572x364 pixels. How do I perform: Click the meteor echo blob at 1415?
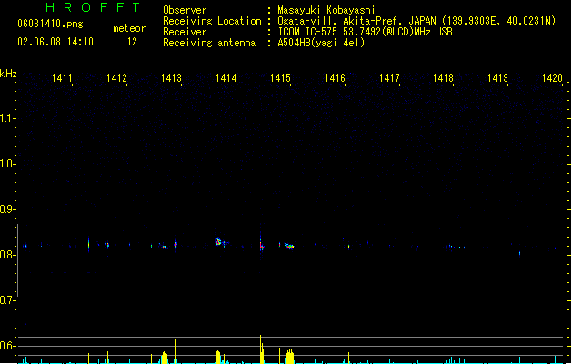click(289, 247)
